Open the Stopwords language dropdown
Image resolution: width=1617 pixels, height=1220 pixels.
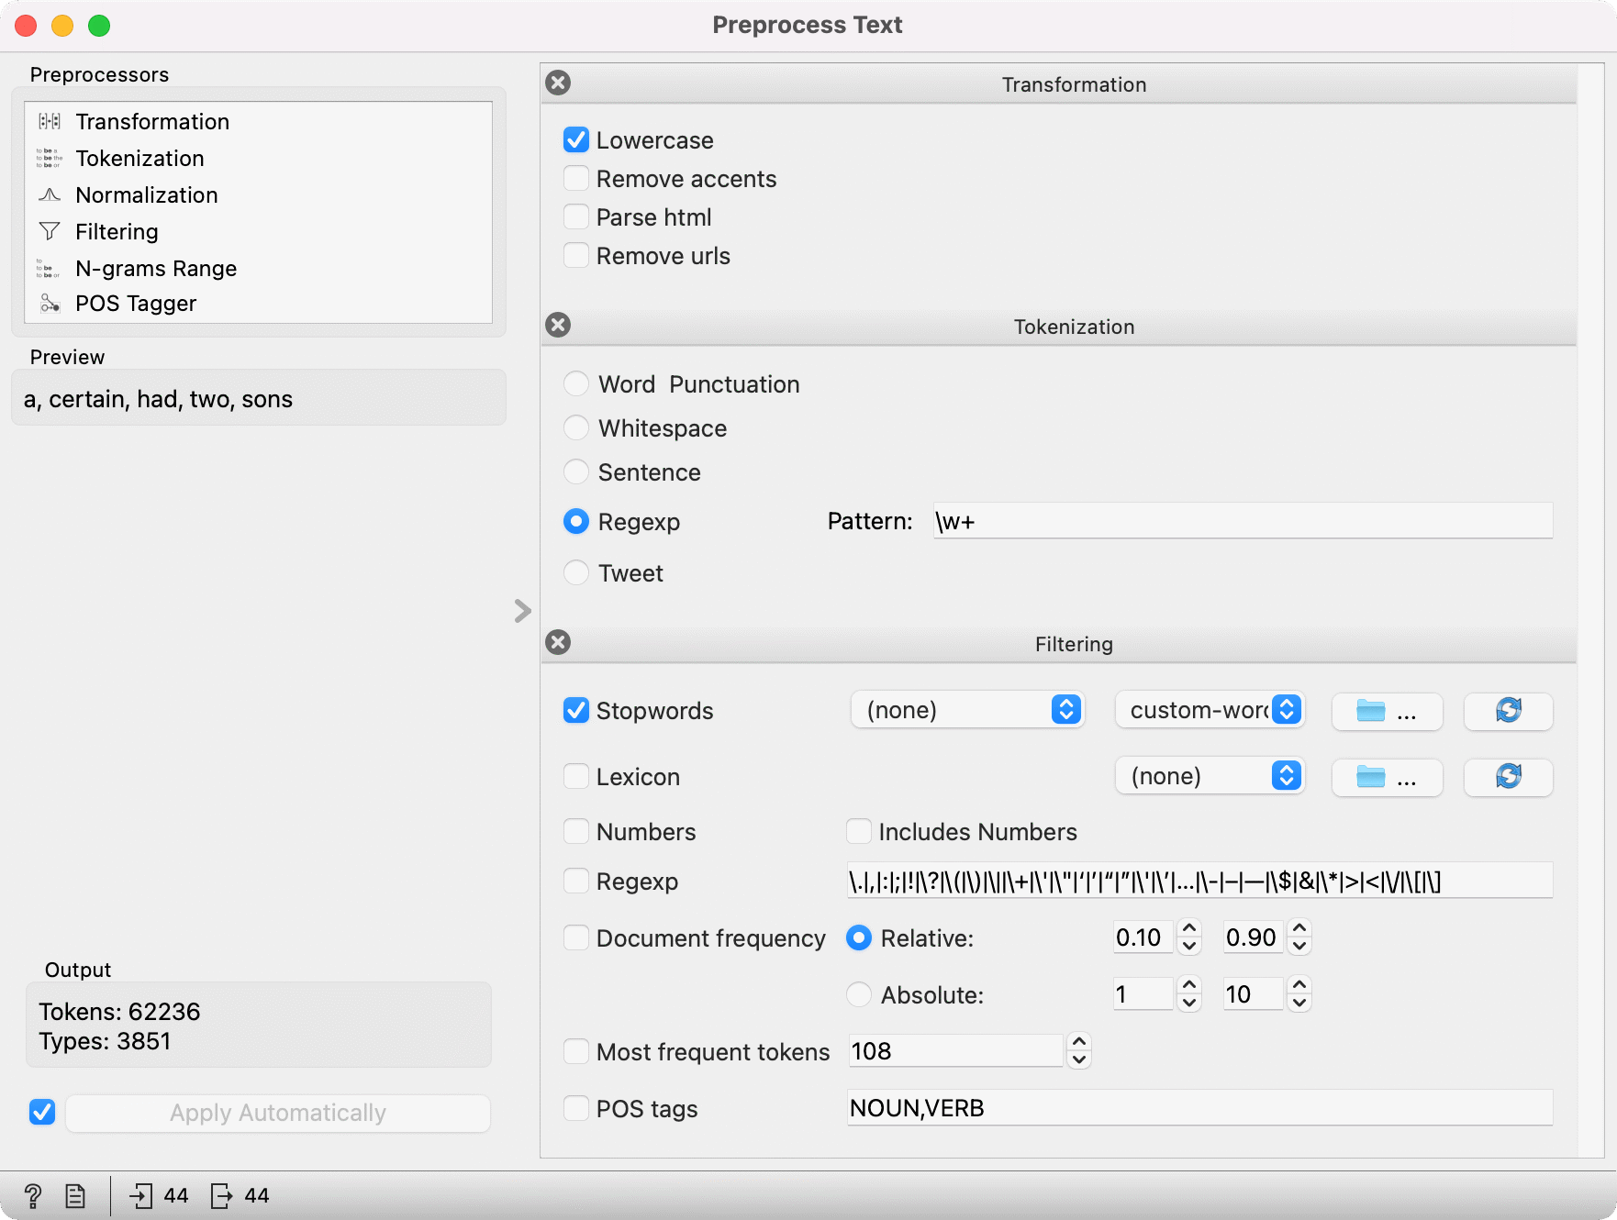pyautogui.click(x=967, y=710)
